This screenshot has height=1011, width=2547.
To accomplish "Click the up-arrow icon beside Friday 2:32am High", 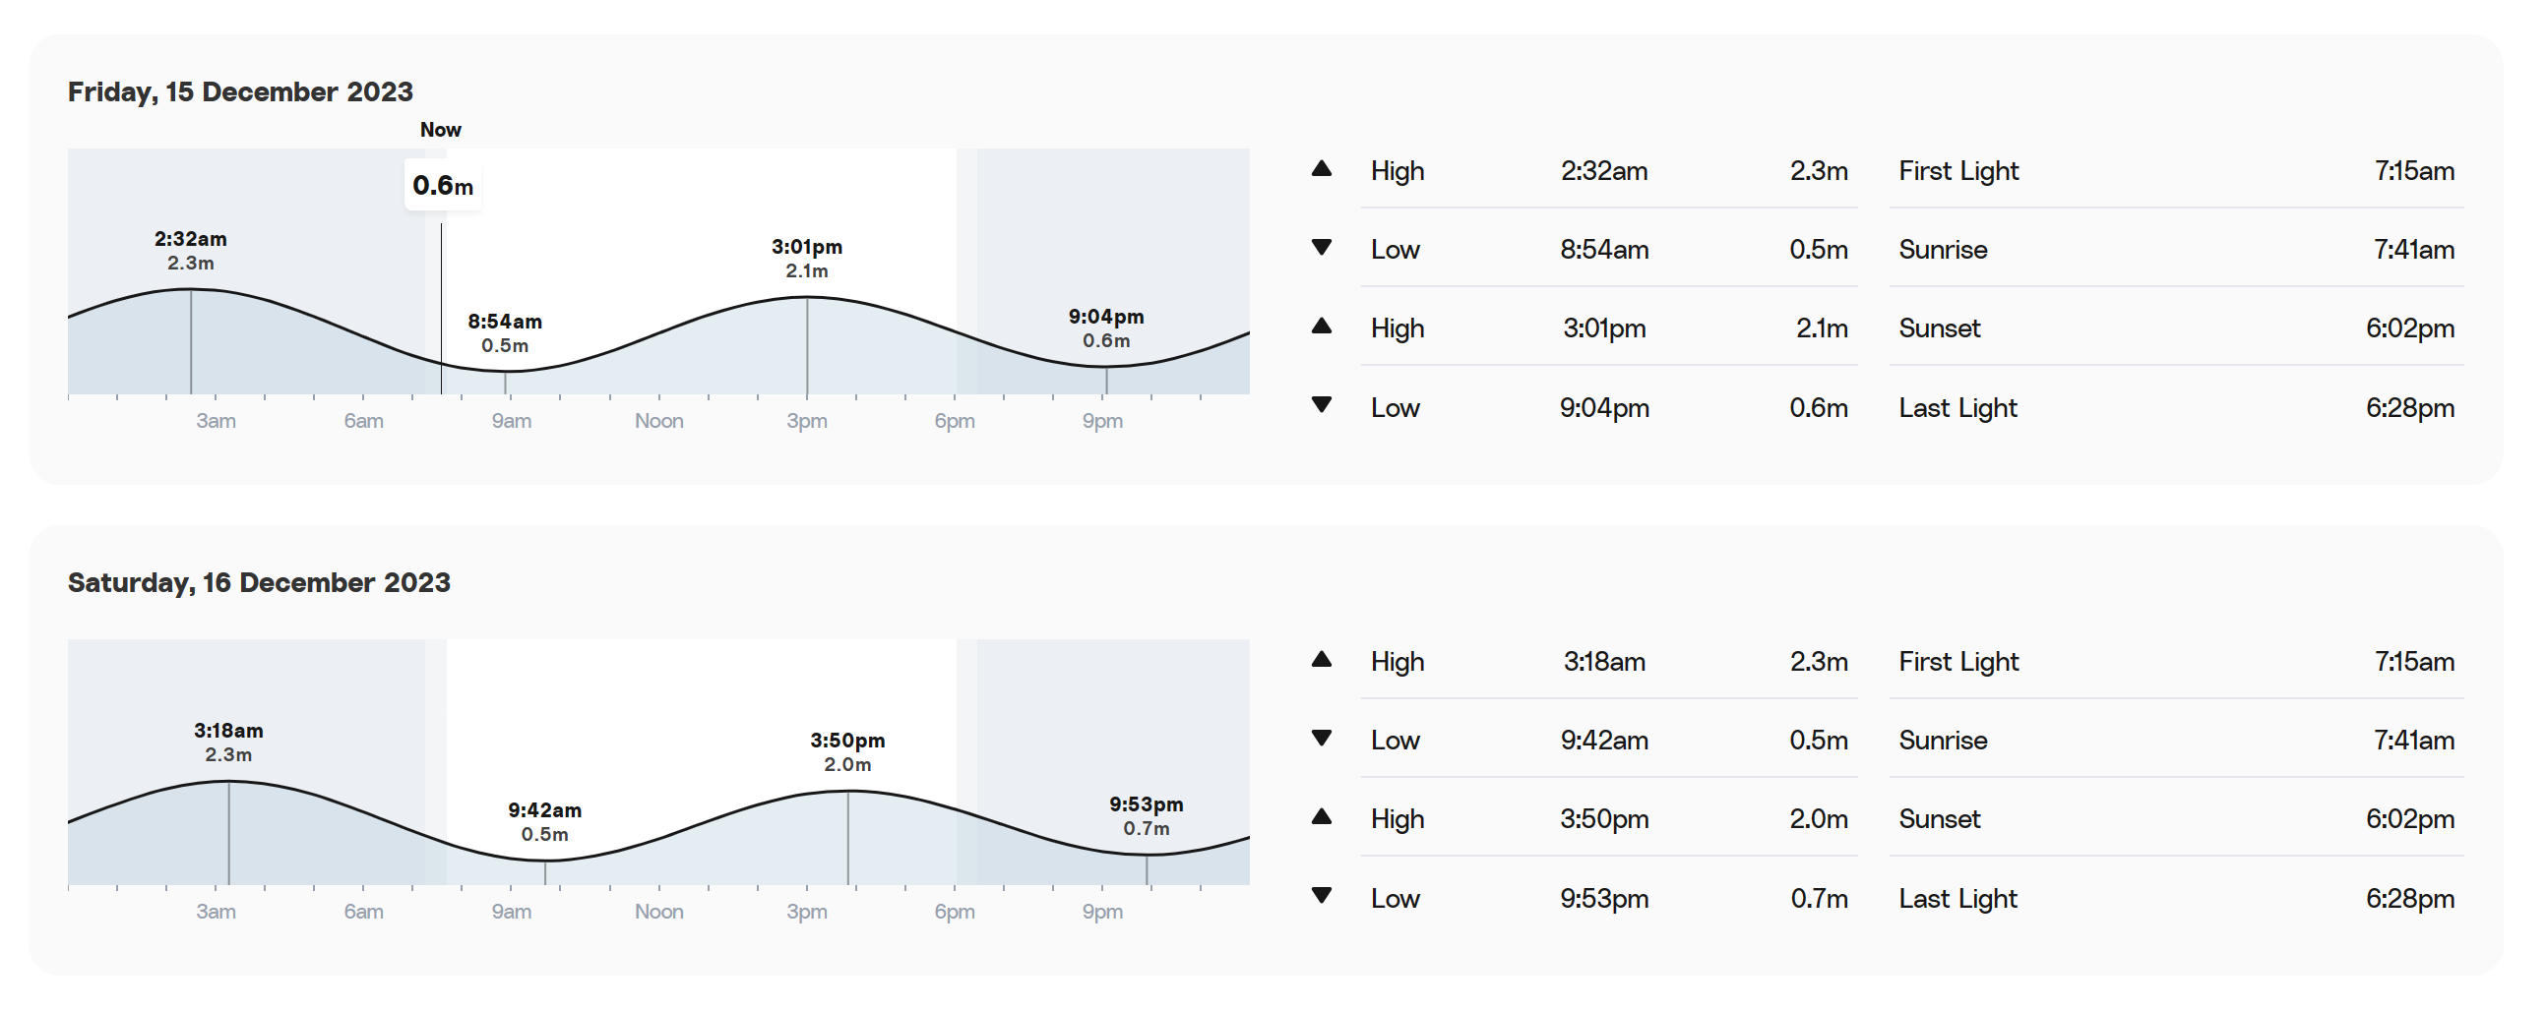I will pyautogui.click(x=1321, y=169).
